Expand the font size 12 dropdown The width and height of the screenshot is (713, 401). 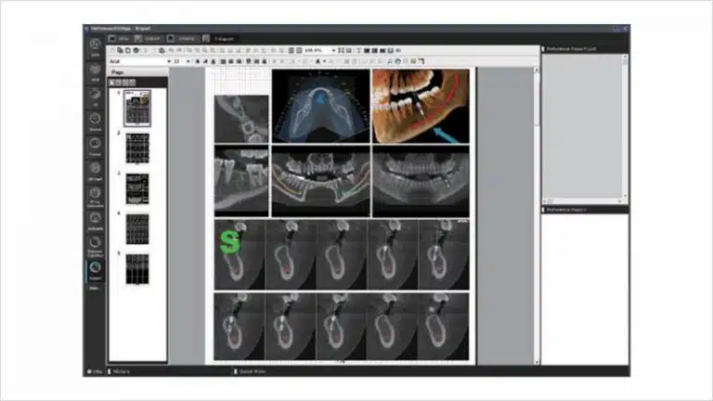pyautogui.click(x=188, y=61)
